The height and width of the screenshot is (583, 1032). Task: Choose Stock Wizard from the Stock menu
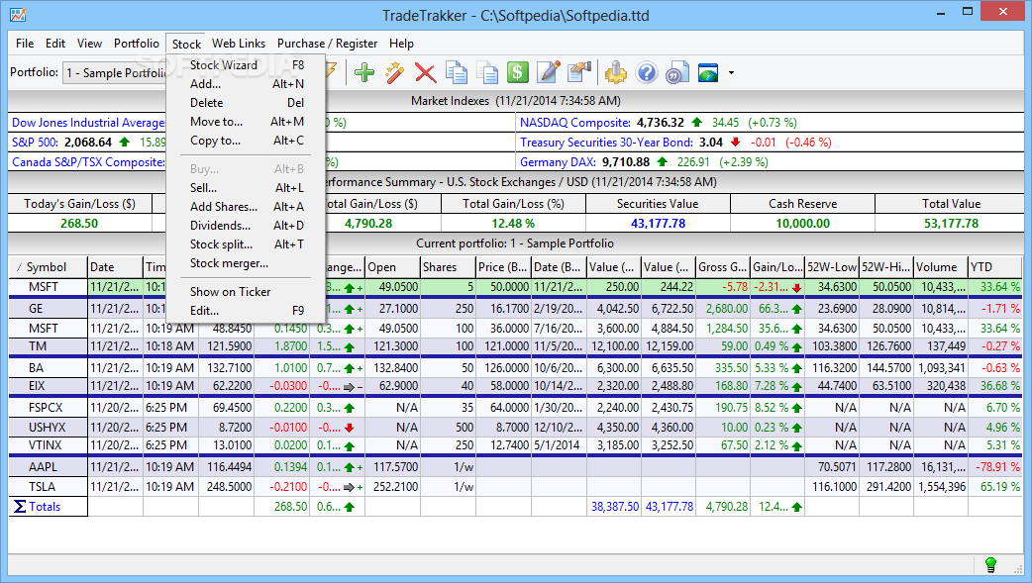click(x=247, y=65)
